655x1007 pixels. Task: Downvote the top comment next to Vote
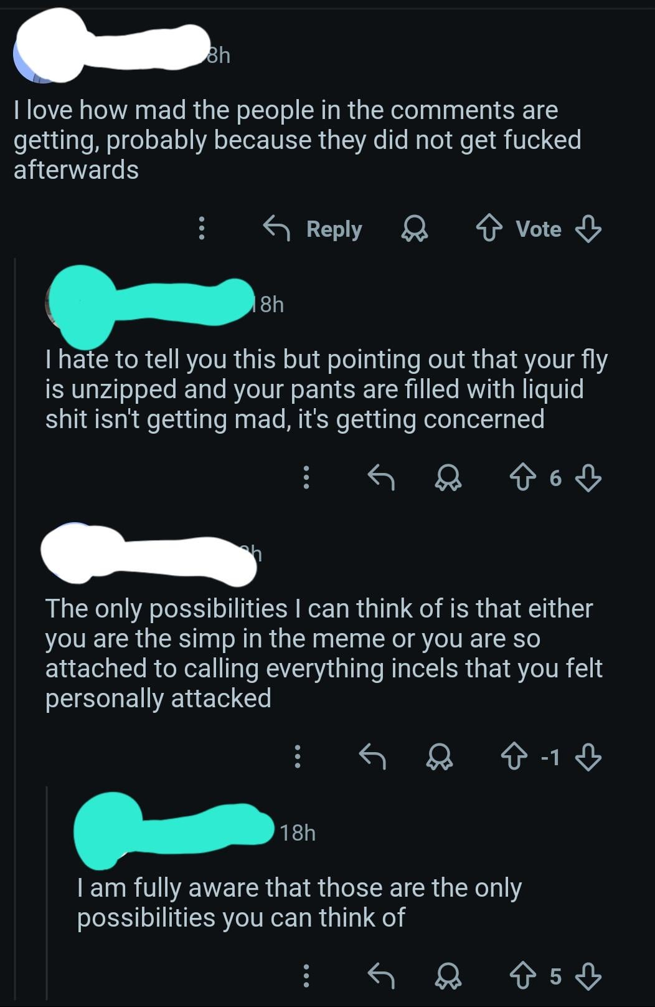(588, 229)
